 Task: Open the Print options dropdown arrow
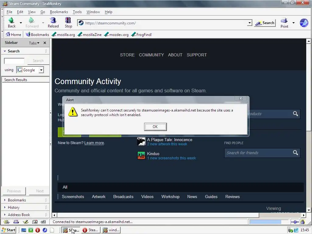pyautogui.click(x=293, y=23)
